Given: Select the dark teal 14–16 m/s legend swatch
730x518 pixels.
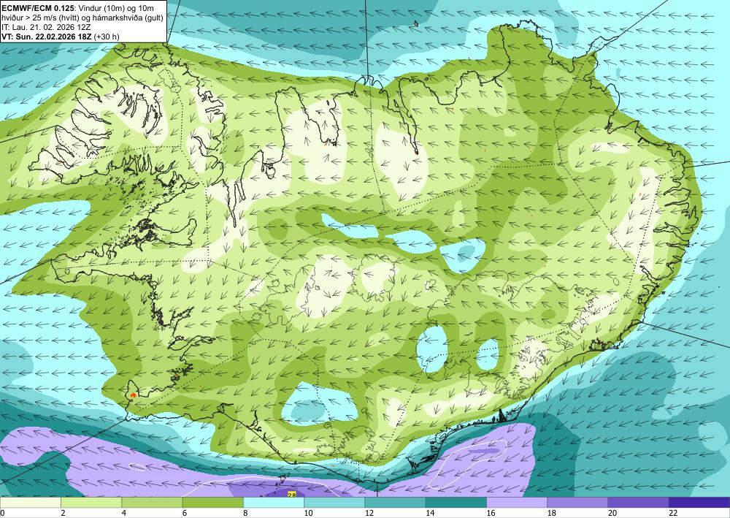Looking at the screenshot, I should tap(456, 502).
